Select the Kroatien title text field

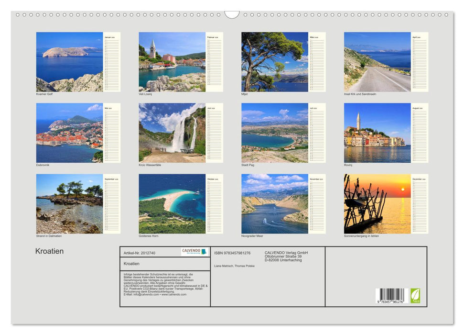coord(132,263)
